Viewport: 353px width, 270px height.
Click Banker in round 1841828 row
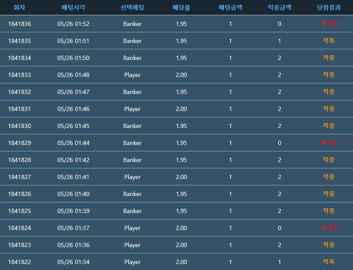click(132, 160)
